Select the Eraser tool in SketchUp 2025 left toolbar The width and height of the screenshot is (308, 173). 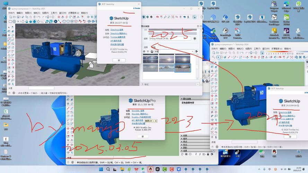click(x=13, y=31)
